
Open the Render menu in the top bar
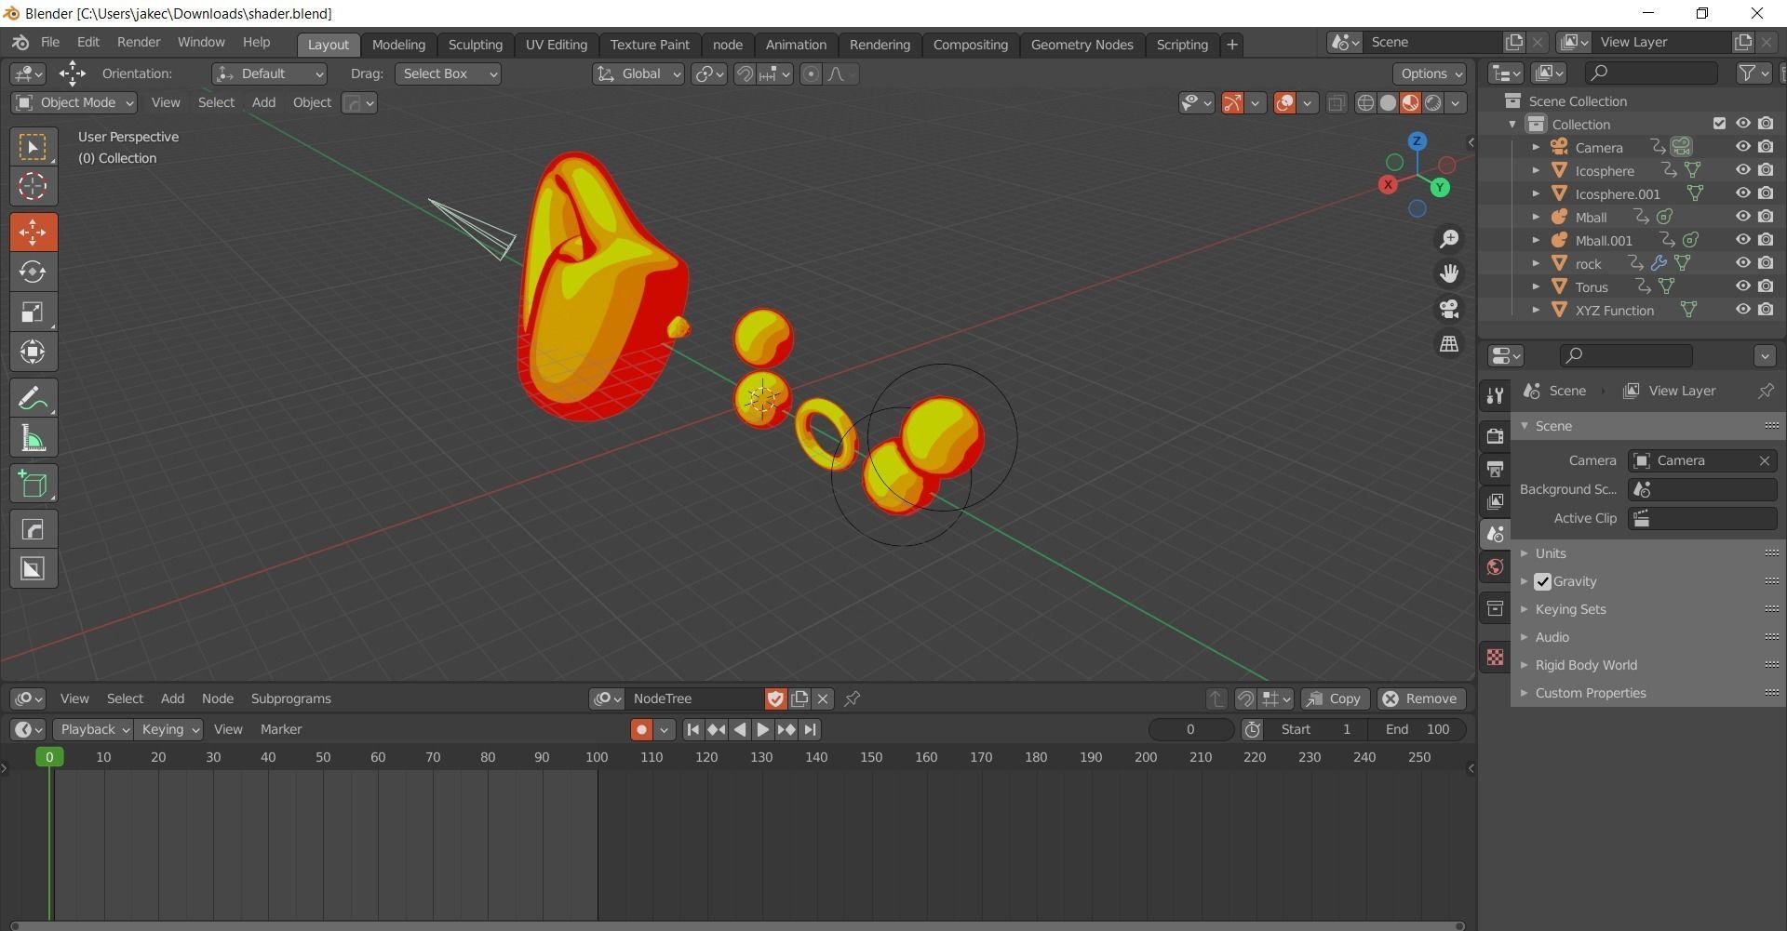[139, 42]
